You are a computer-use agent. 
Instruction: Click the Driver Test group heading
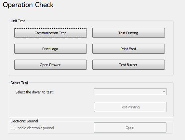[20, 83]
